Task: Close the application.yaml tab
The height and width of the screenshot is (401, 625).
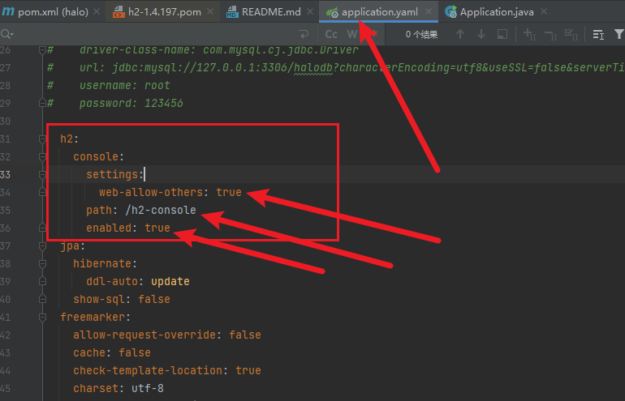Action: point(430,12)
